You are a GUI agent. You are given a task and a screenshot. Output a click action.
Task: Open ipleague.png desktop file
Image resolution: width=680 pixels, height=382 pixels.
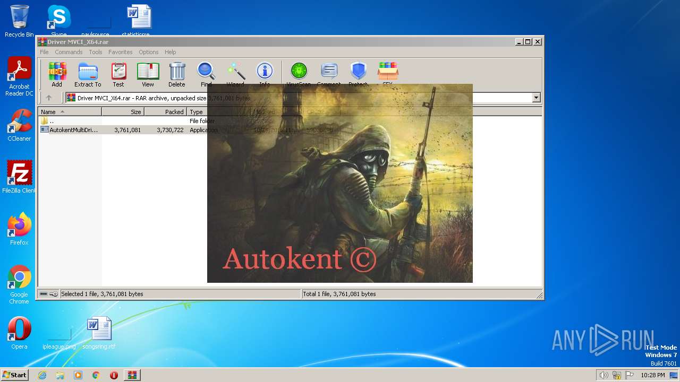click(x=59, y=337)
